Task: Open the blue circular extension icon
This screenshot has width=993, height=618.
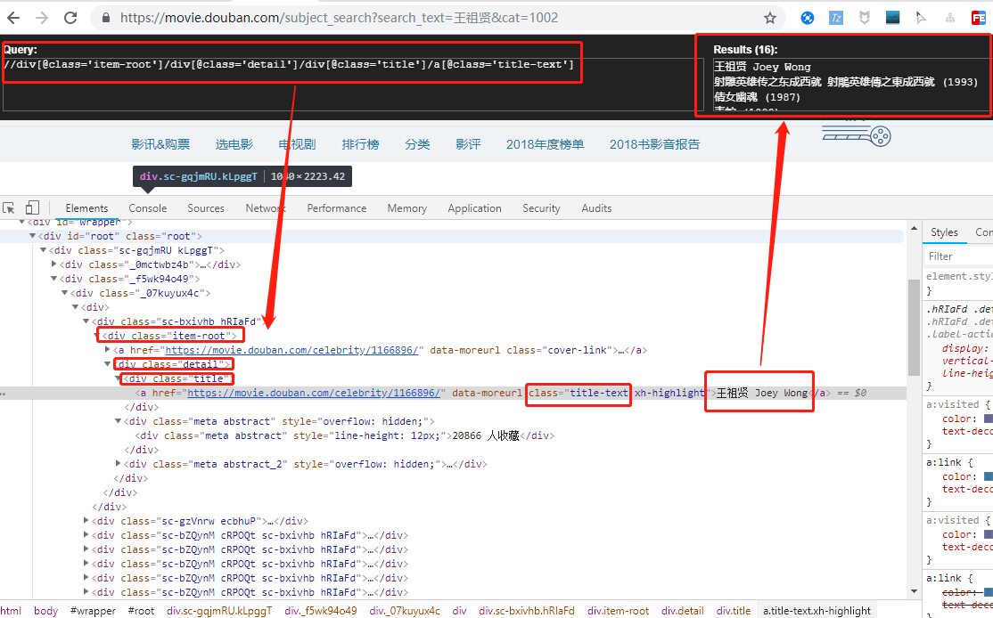Action: (x=807, y=18)
